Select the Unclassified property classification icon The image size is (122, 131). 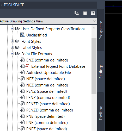22,35
